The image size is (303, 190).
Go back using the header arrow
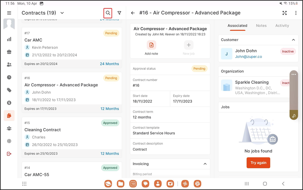[x=133, y=13]
